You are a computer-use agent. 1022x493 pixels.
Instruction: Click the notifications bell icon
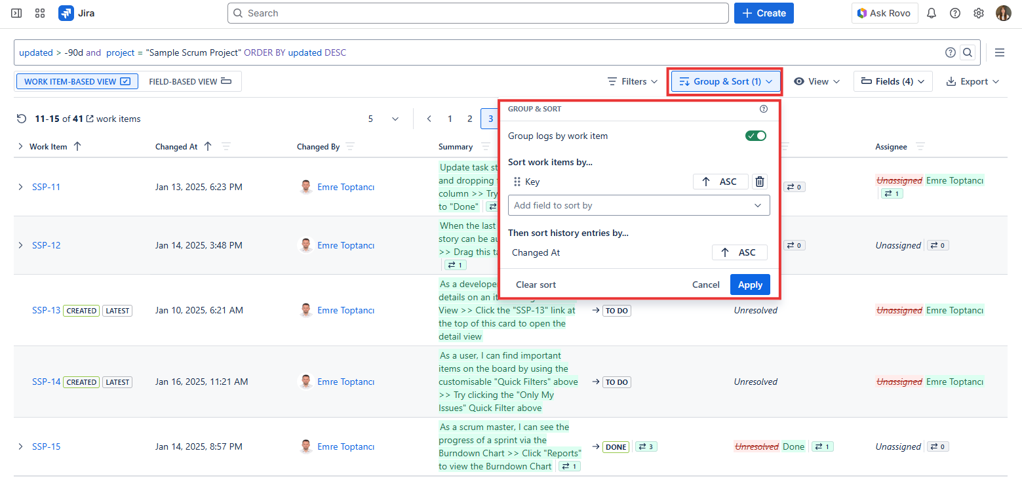point(931,13)
